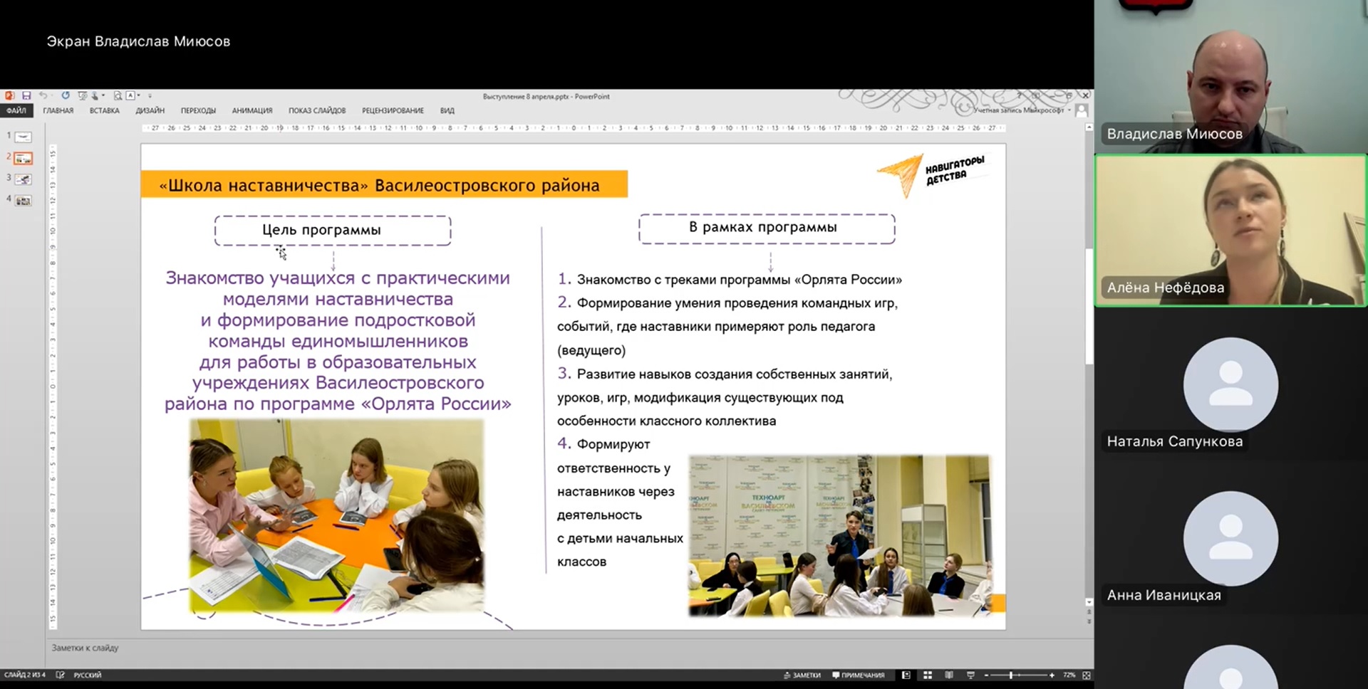The height and width of the screenshot is (689, 1368).
Task: Toggle the ПРИМЕЧАНИЯ comments button in status bar
Action: 859,675
